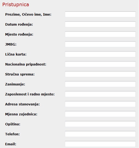This screenshot has height=148, width=139.
Task: Click the Opština label text
Action: pyautogui.click(x=13, y=124)
